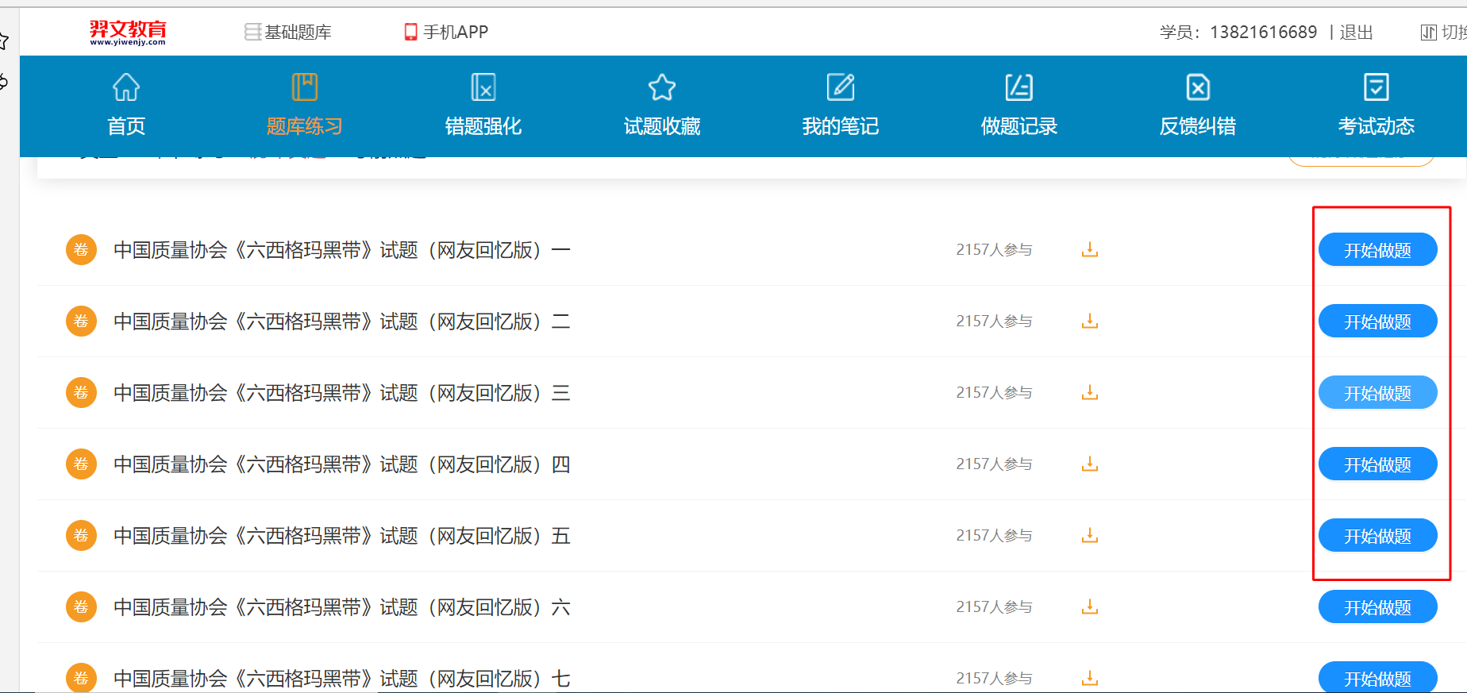Open the 反馈纠错 feedback icon
The image size is (1467, 693).
point(1197,87)
